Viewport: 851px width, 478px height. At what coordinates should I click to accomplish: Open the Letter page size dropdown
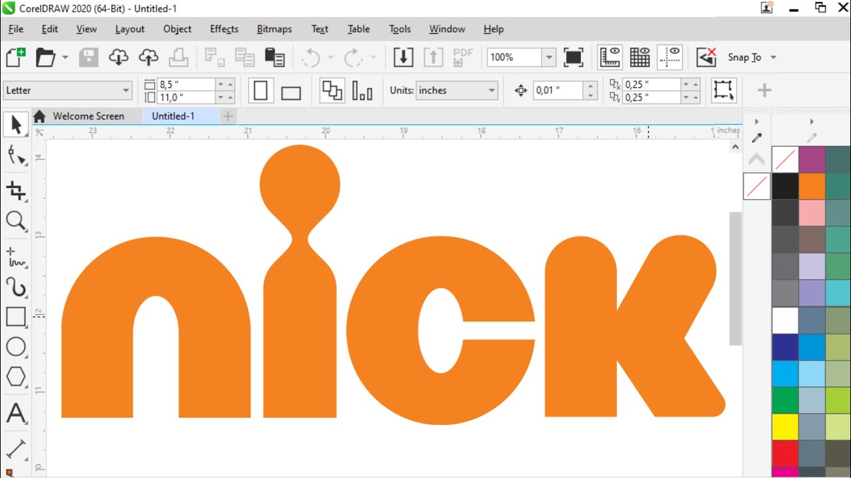tap(126, 90)
